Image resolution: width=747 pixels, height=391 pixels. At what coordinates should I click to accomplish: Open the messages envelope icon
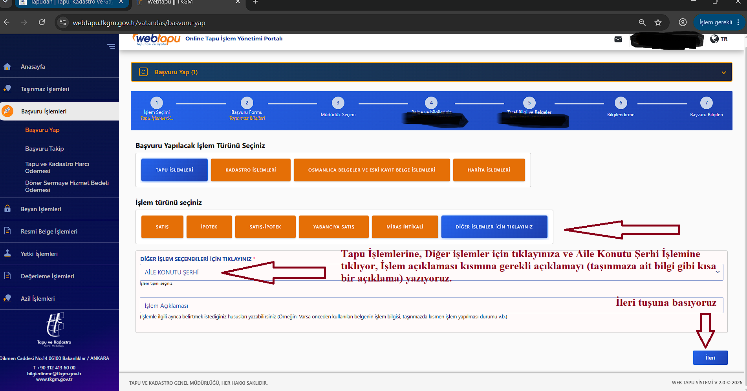(x=618, y=39)
